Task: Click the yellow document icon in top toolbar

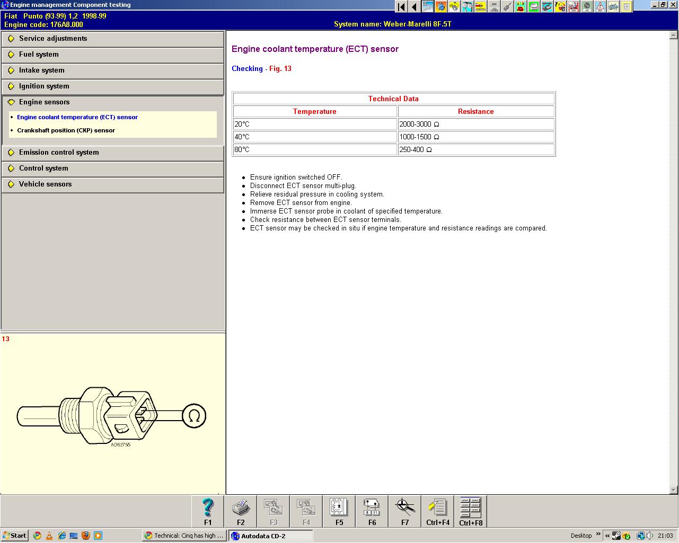Action: (627, 7)
